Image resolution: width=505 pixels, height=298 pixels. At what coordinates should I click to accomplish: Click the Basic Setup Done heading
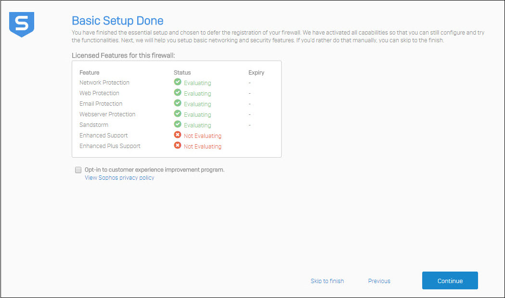[x=117, y=21]
